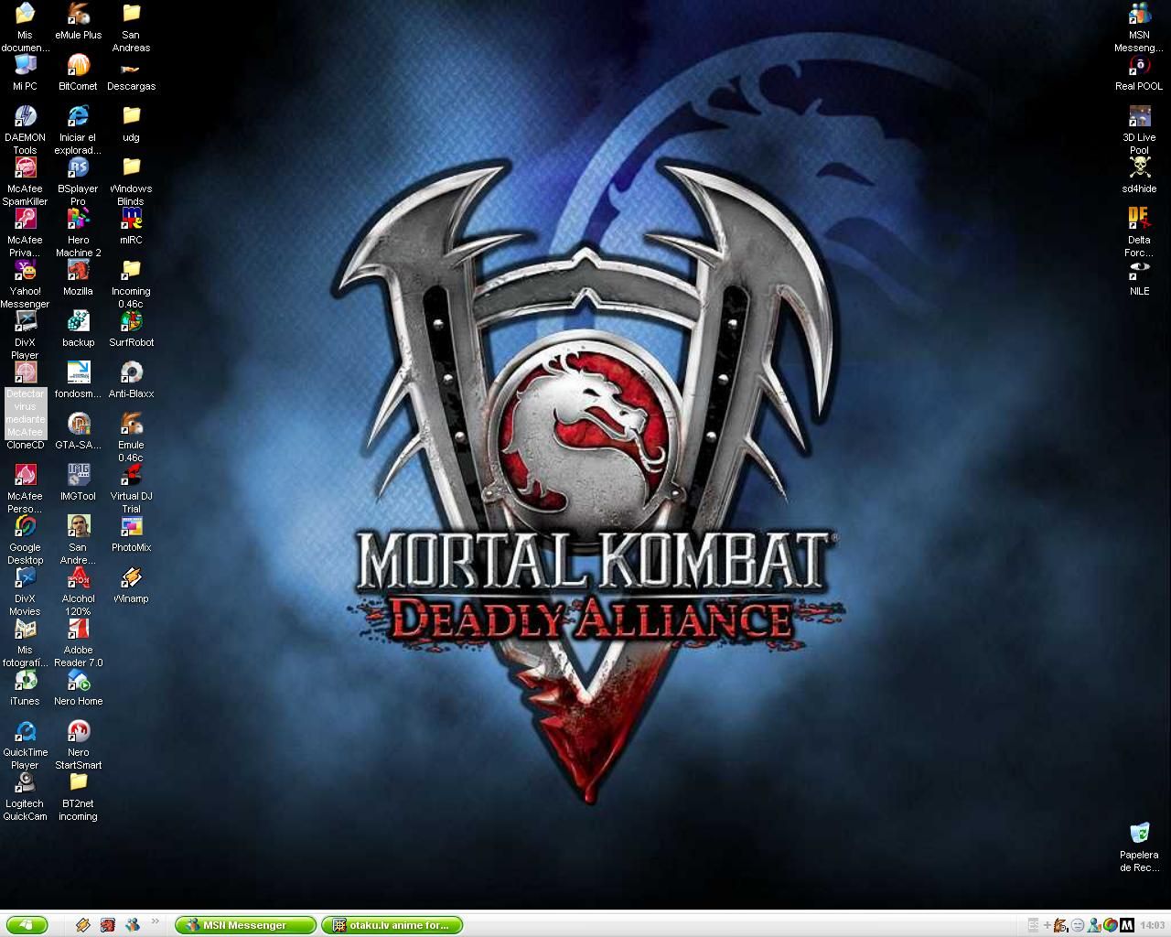This screenshot has height=937, width=1171.
Task: Switch to MSN Messenger taskbar button
Action: 245,925
